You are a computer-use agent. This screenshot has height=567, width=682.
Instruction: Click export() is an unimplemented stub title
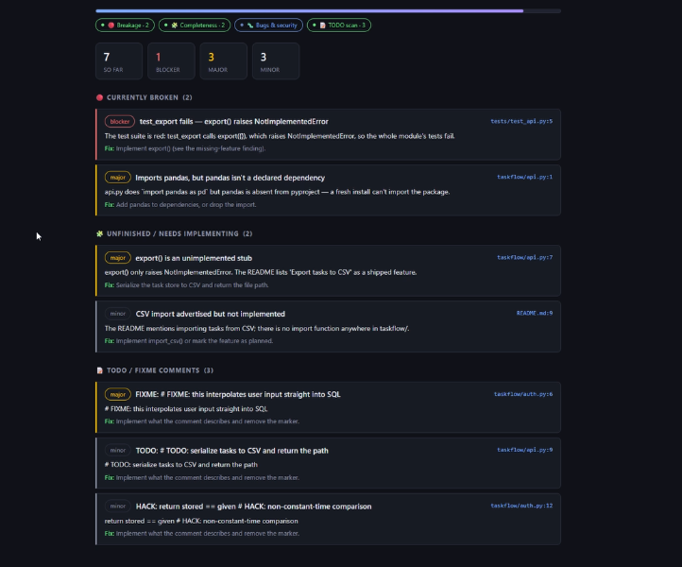click(194, 258)
